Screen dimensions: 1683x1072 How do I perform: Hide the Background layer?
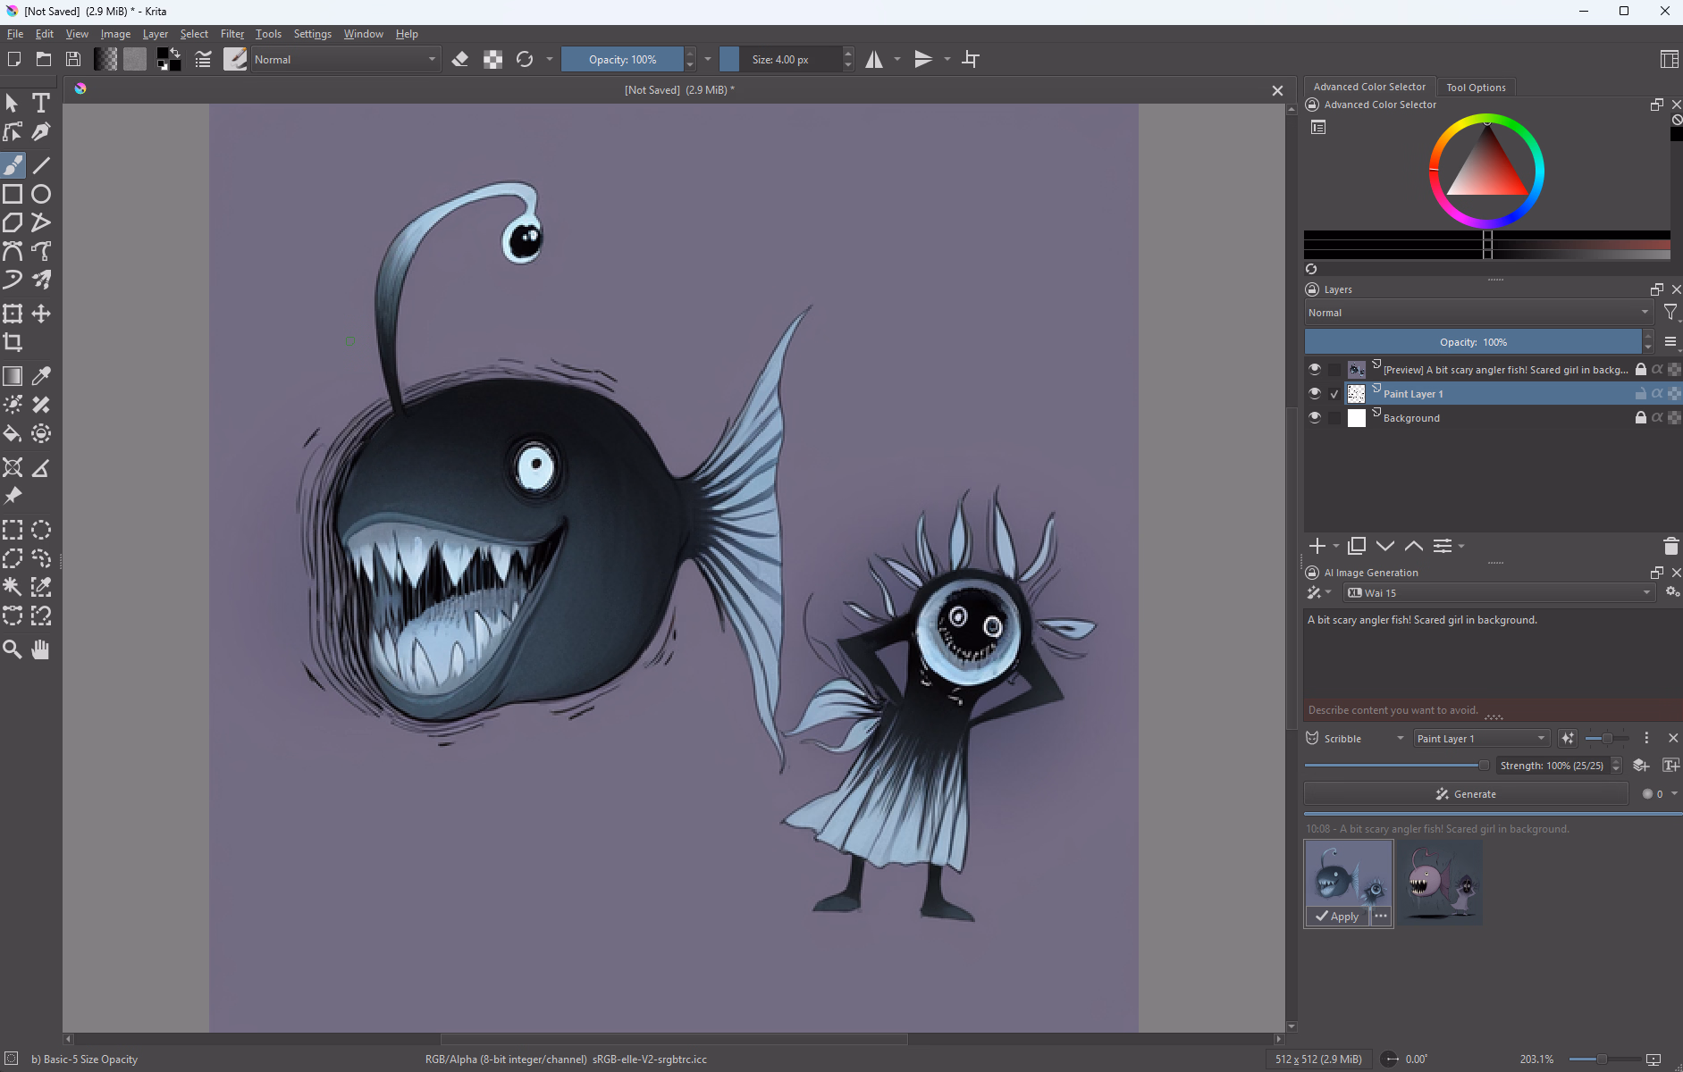click(1314, 417)
